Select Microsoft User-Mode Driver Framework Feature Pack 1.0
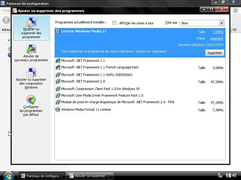The width and height of the screenshot is (241, 180). click(140, 95)
